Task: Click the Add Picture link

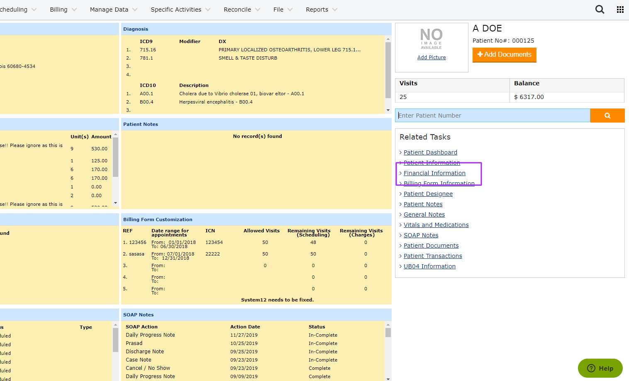Action: [431, 58]
